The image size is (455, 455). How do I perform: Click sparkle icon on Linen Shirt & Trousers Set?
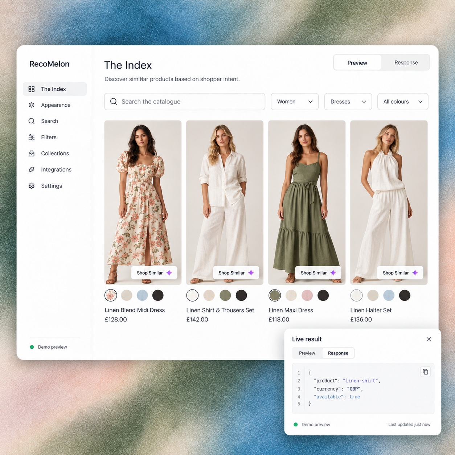(251, 273)
